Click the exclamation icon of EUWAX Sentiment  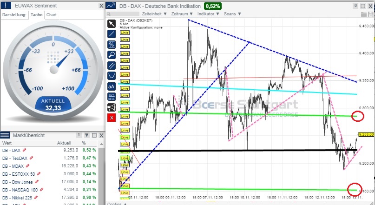click(6, 5)
